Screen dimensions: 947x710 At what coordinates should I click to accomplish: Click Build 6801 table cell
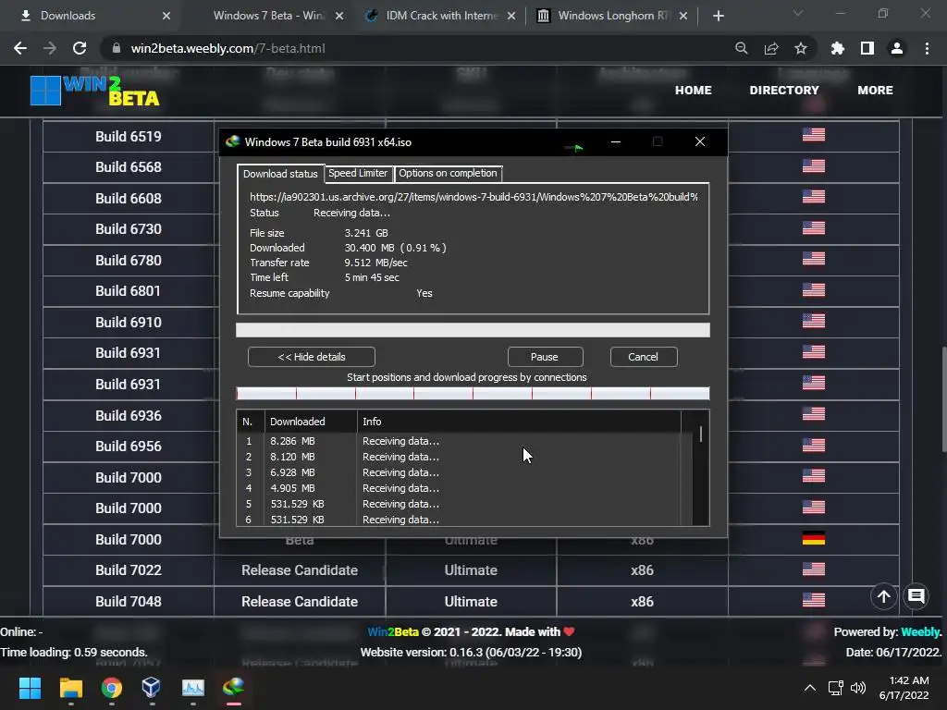click(128, 291)
